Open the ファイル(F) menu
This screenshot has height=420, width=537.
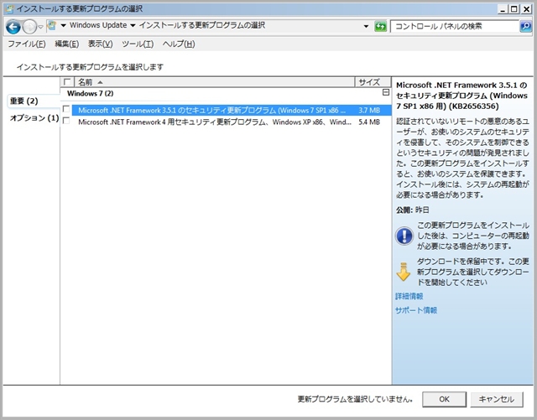(x=27, y=44)
